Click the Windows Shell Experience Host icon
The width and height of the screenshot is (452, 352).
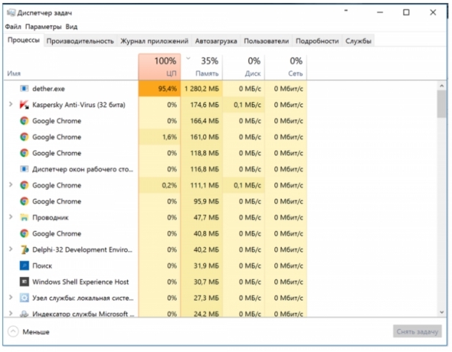coord(24,282)
